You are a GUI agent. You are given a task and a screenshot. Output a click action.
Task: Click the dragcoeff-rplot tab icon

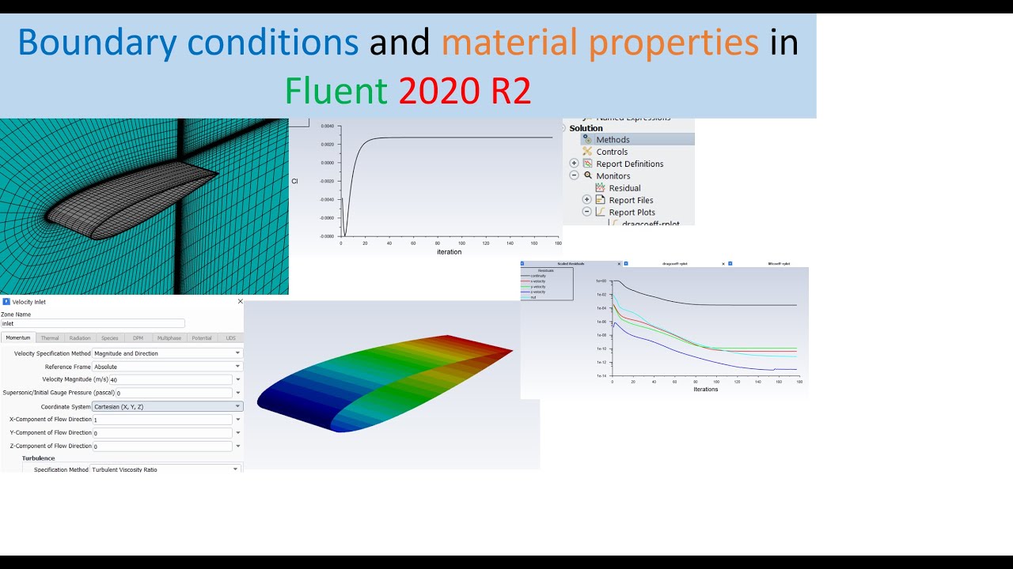point(626,263)
